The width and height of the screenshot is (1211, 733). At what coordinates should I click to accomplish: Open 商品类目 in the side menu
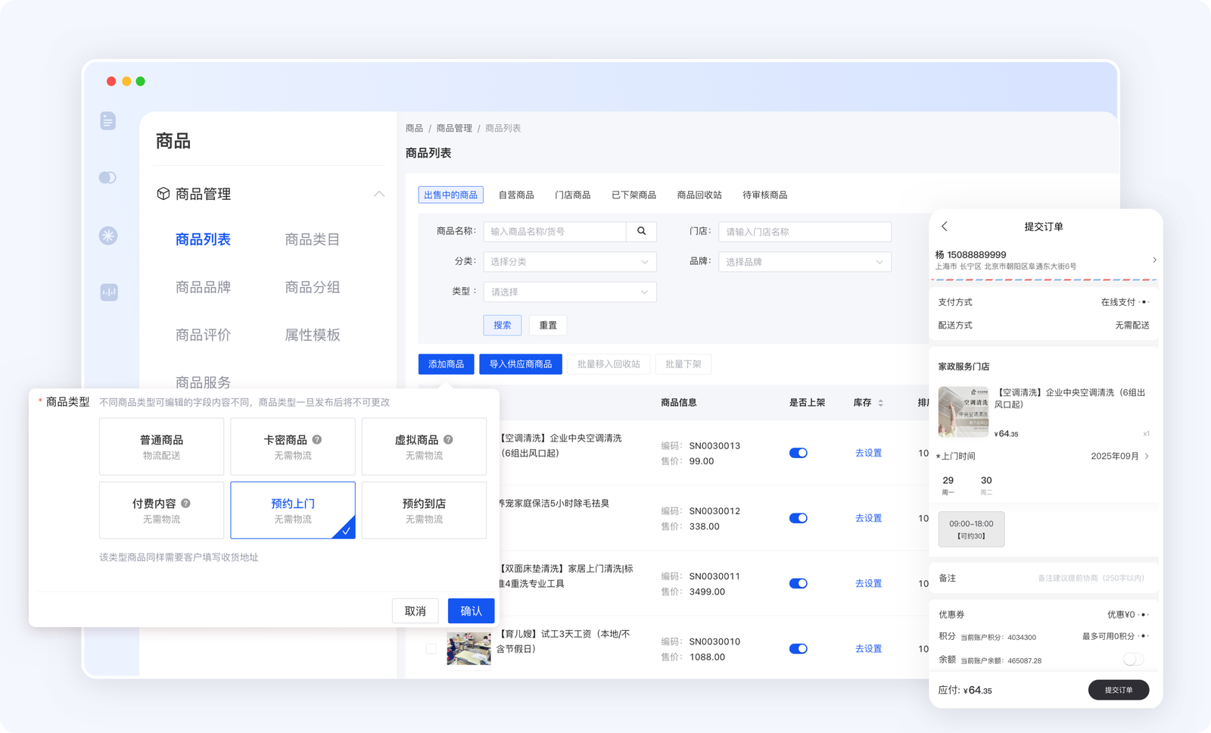point(312,239)
